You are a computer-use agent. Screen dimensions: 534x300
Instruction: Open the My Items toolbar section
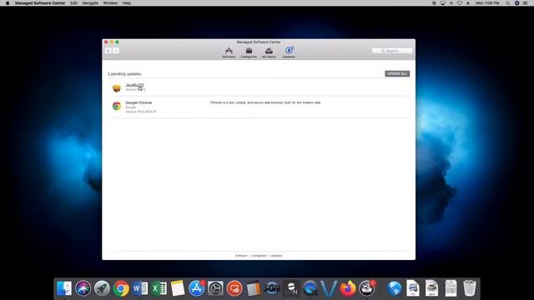269,52
